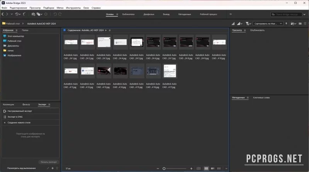Screen dimensions: 309x172
Task: Rotate clockwise icon
Action: click(60, 14)
